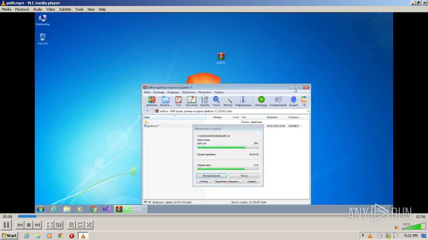Click Параметры операции button in dialog
Viewport: 428px width, 240px height.
coord(228,181)
